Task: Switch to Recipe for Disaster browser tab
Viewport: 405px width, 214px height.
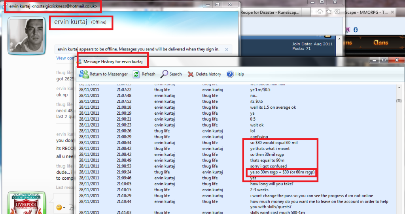Action: (x=271, y=12)
